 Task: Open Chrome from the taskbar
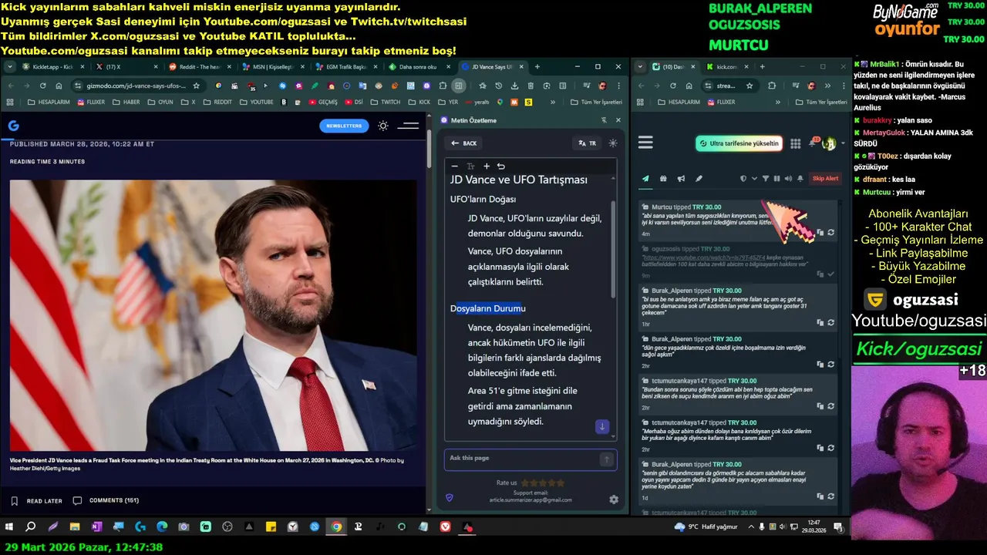pos(336,527)
